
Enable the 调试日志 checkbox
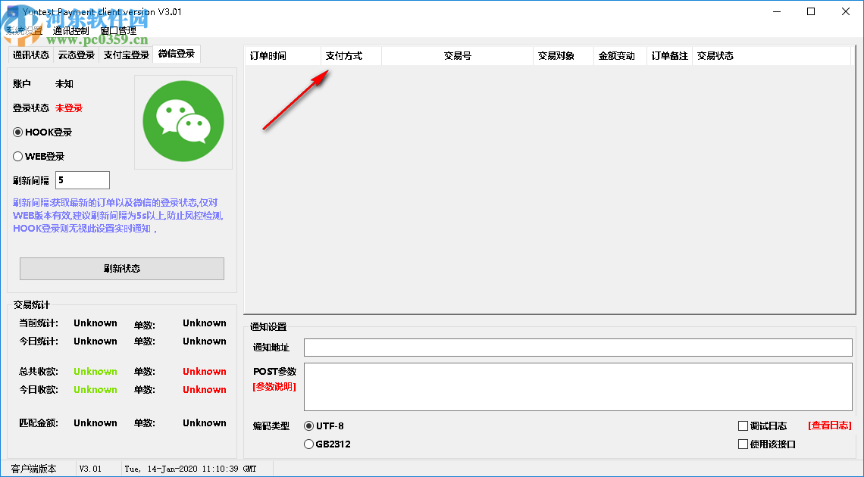(743, 426)
